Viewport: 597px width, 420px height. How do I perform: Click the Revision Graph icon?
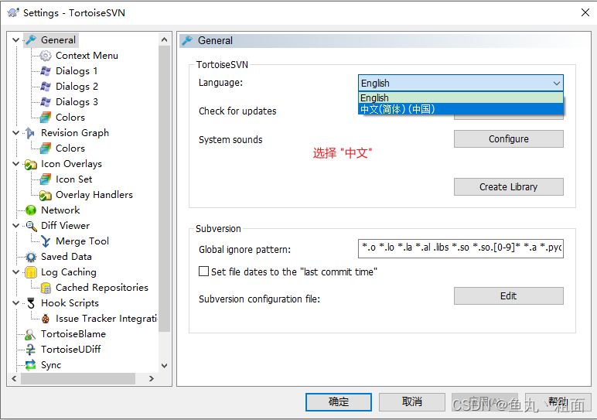(30, 133)
